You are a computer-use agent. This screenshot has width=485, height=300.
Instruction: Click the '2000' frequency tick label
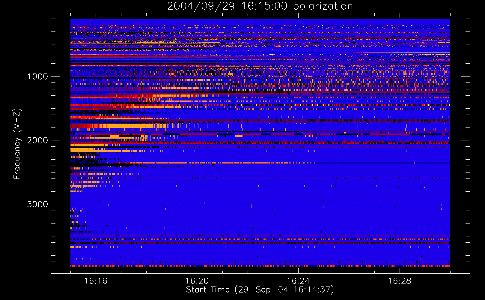point(37,140)
